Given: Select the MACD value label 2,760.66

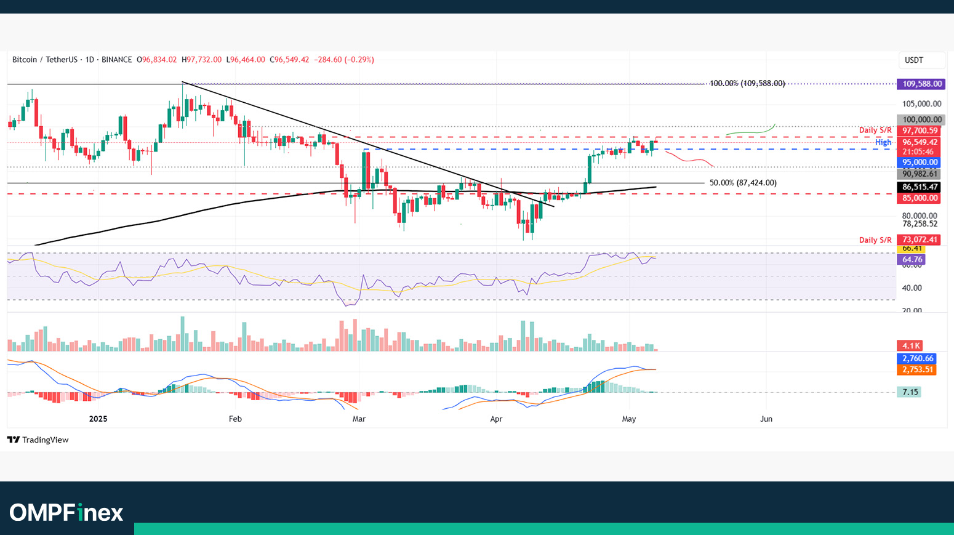Looking at the screenshot, I should (x=916, y=358).
